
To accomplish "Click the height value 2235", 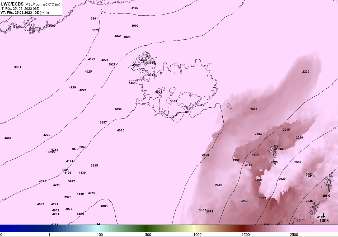I will pos(309,201).
